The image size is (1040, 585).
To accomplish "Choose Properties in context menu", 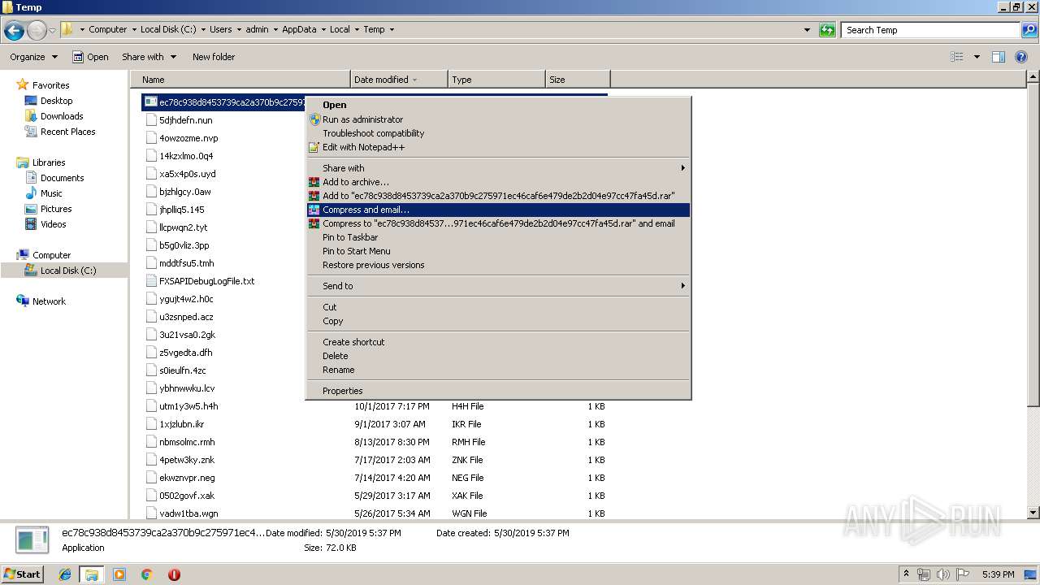I will point(498,391).
